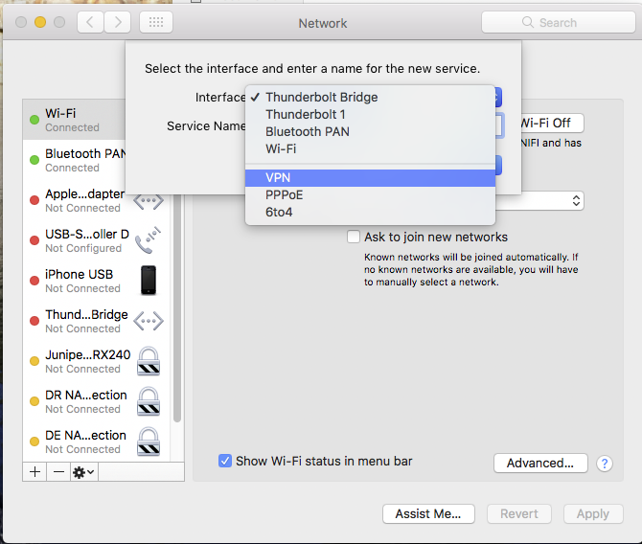Go back with the left arrow button
642x544 pixels.
90,23
